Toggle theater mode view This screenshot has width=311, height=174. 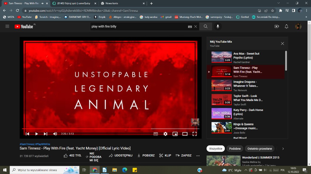pyautogui.click(x=185, y=134)
